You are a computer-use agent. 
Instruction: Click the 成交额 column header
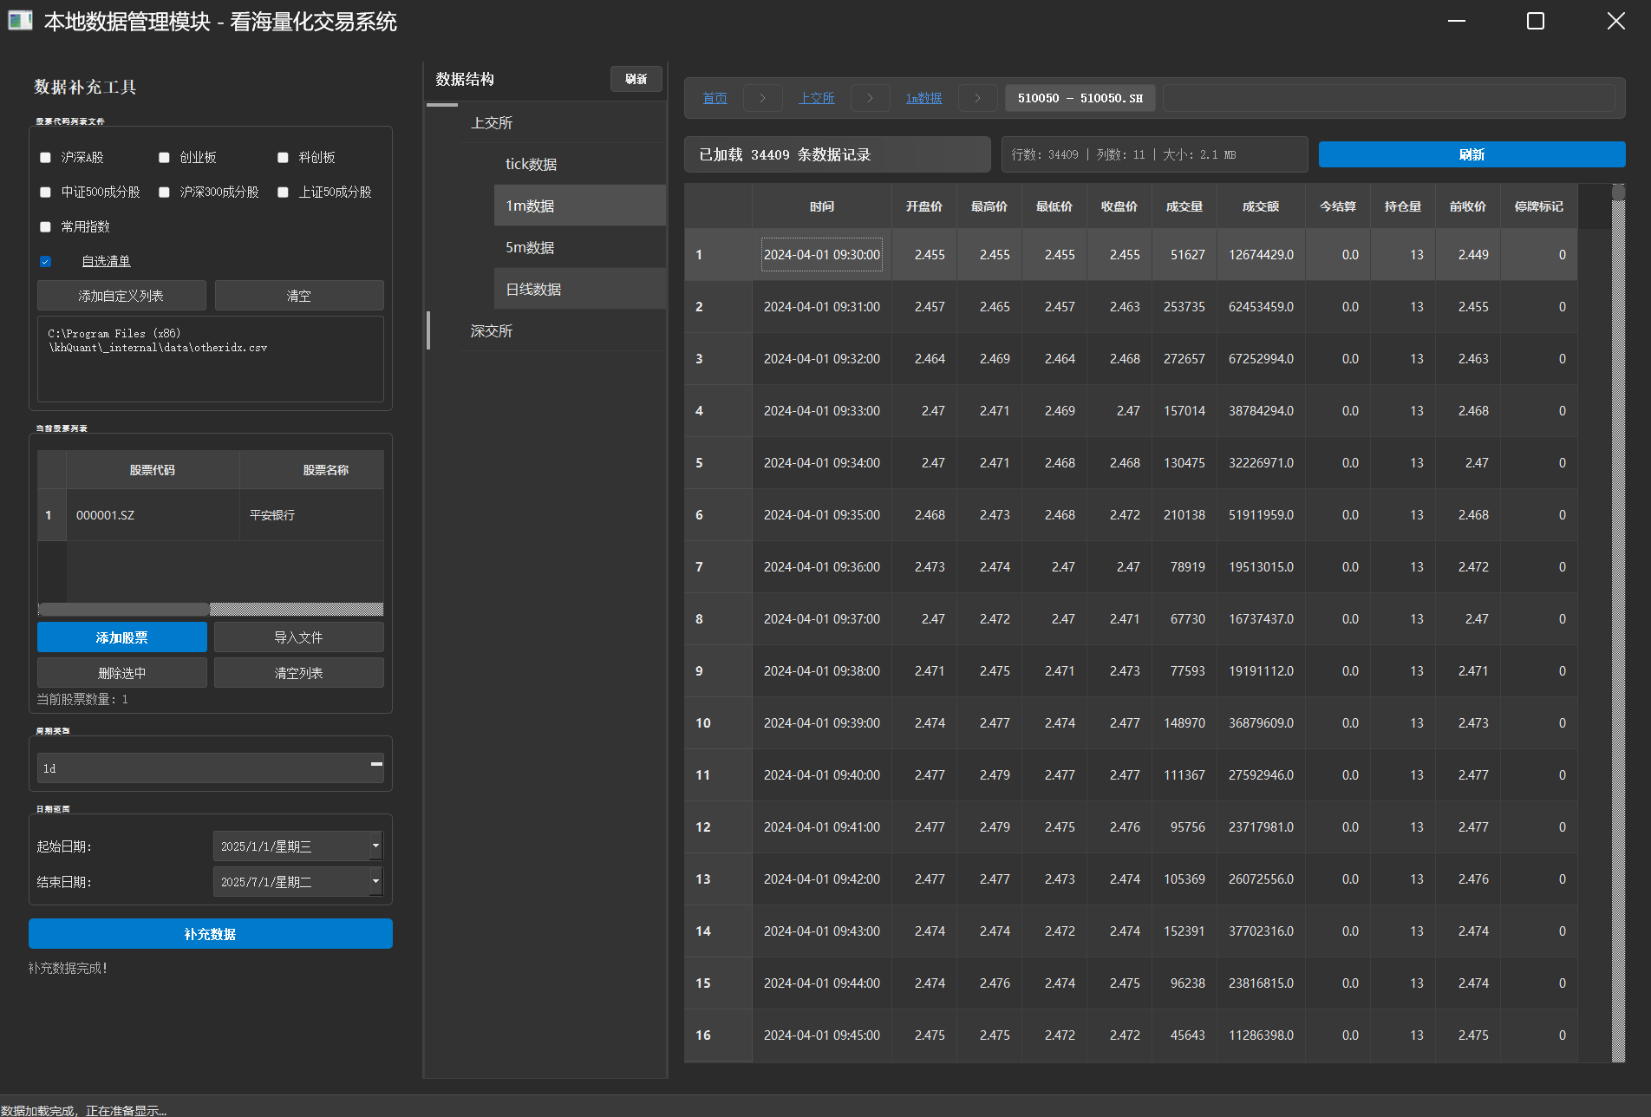[1261, 206]
